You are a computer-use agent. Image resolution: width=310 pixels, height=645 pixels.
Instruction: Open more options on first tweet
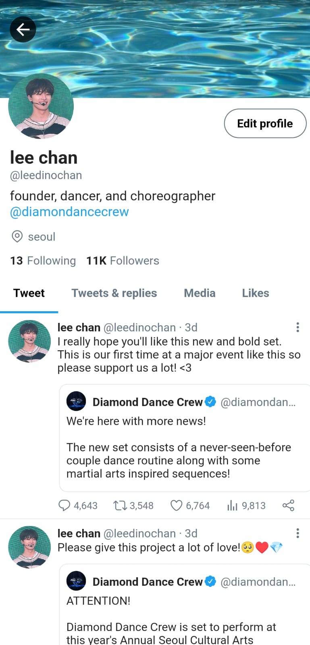[298, 327]
